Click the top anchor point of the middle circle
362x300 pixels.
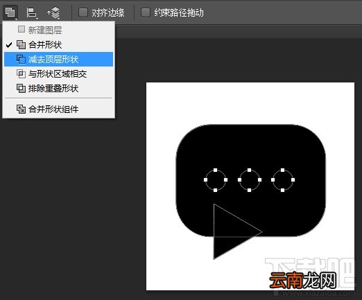pyautogui.click(x=249, y=170)
